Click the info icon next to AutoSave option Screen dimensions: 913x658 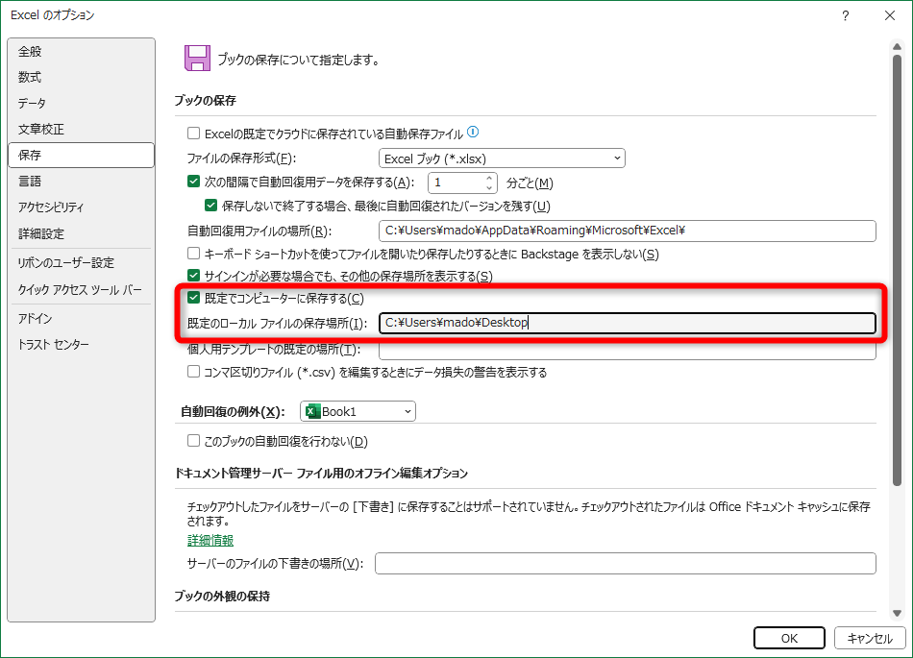tap(475, 132)
